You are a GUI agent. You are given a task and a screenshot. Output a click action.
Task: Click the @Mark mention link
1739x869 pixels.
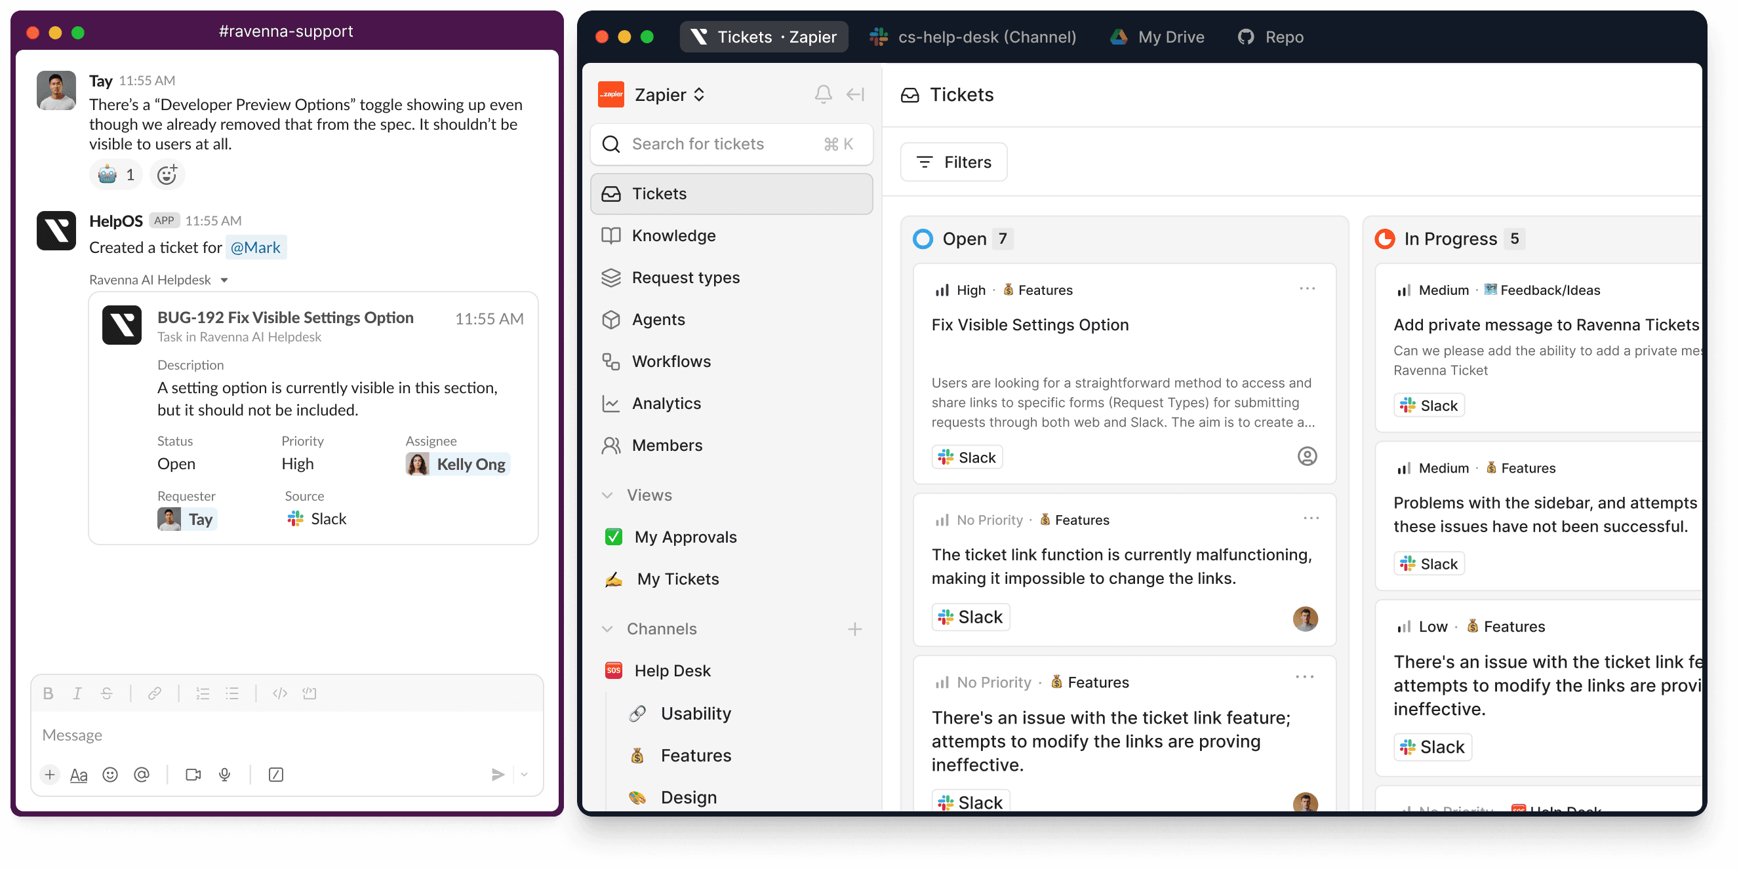(255, 248)
